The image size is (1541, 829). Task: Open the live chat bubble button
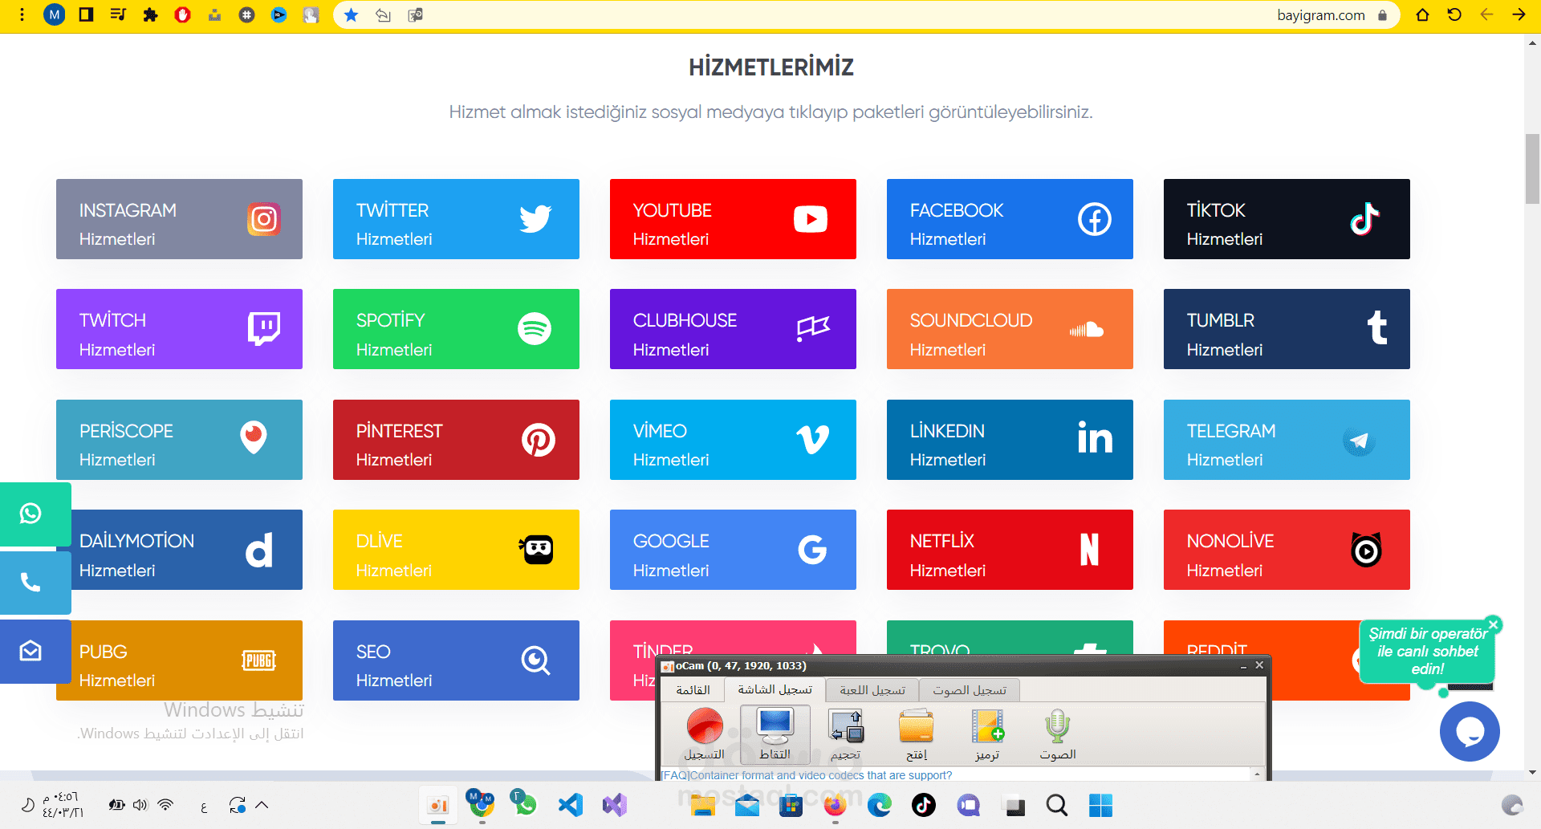coord(1470,731)
